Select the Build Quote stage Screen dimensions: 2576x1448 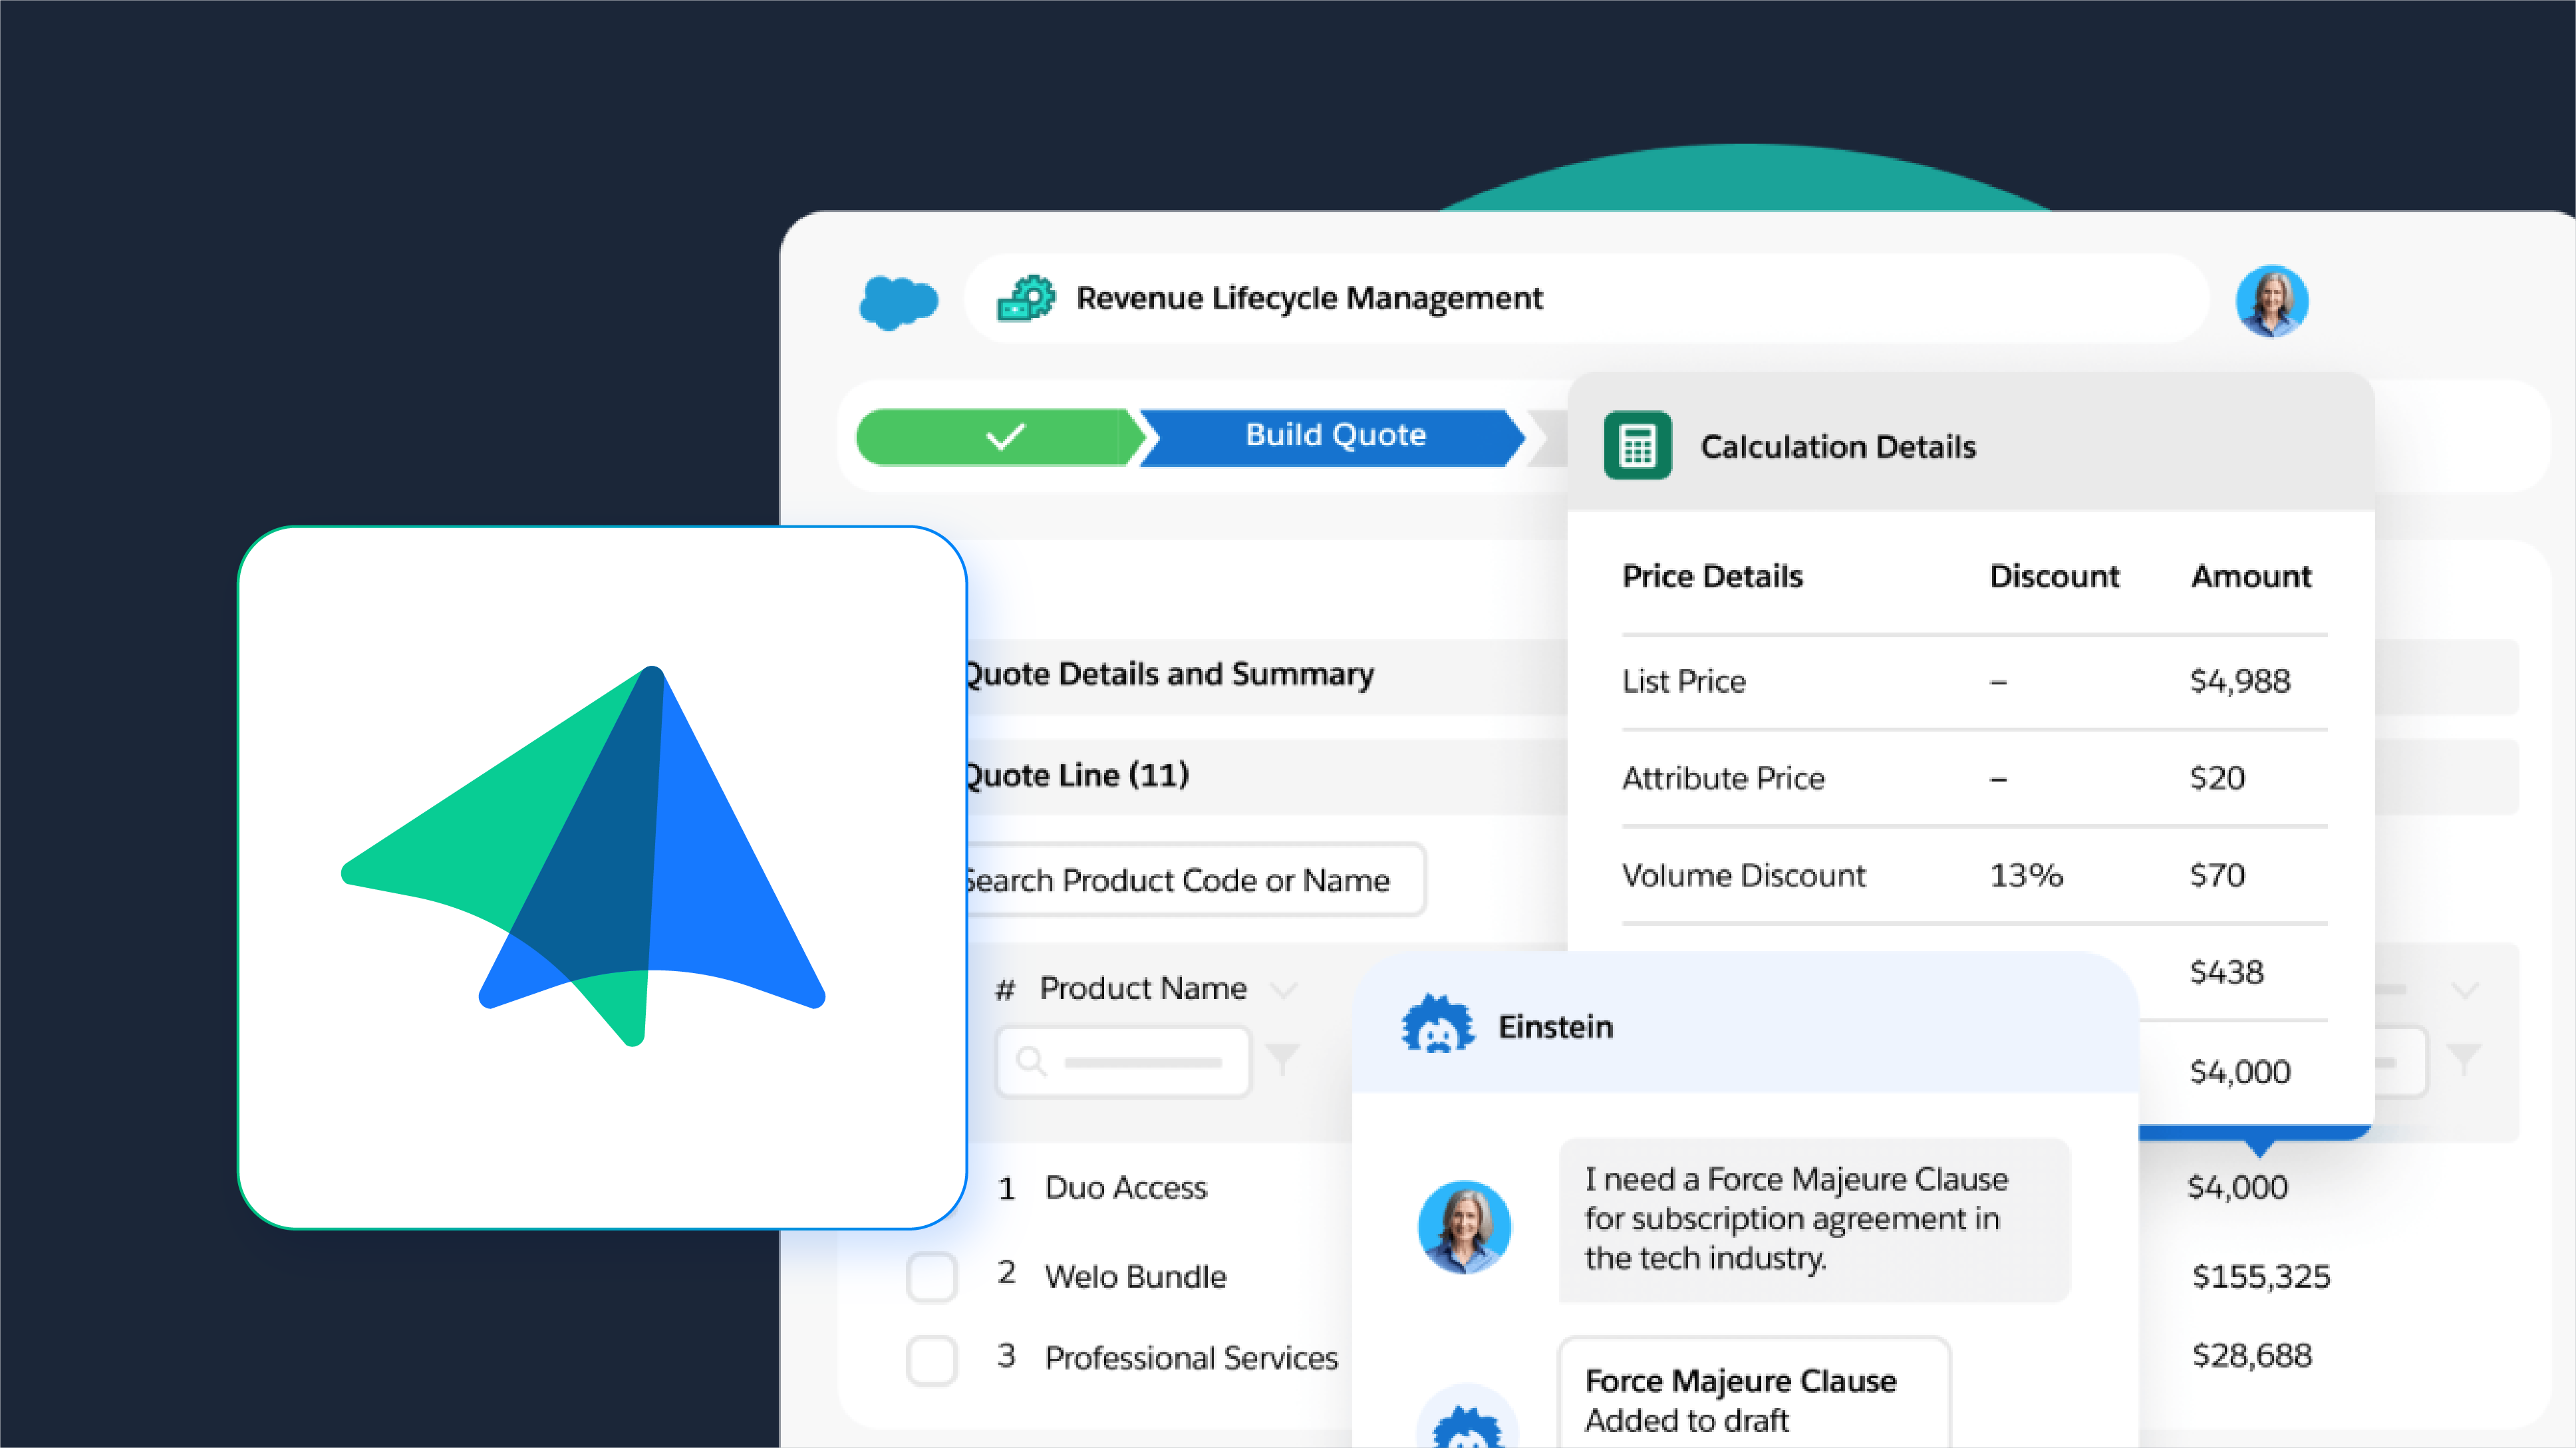tap(1333, 437)
